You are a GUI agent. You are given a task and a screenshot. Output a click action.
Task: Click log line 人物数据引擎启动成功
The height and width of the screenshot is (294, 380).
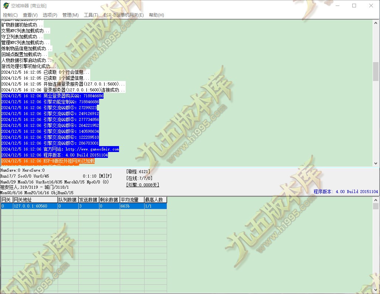27,60
